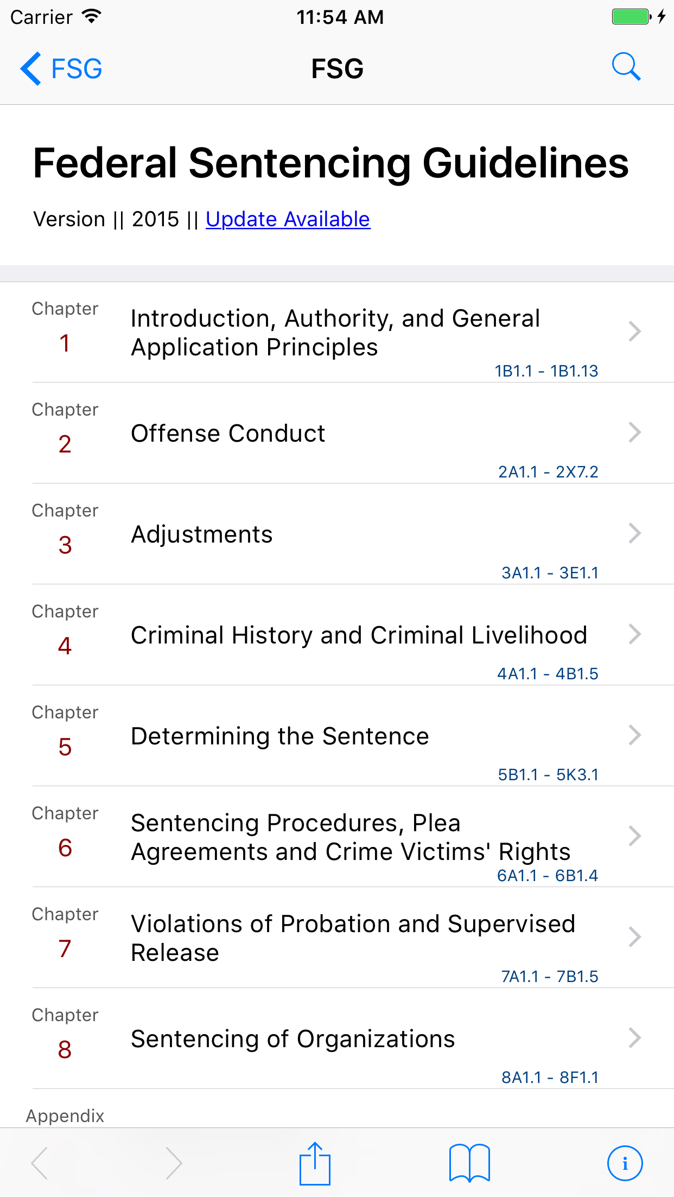The width and height of the screenshot is (674, 1198).
Task: Open the bookmarks book icon
Action: point(469,1163)
